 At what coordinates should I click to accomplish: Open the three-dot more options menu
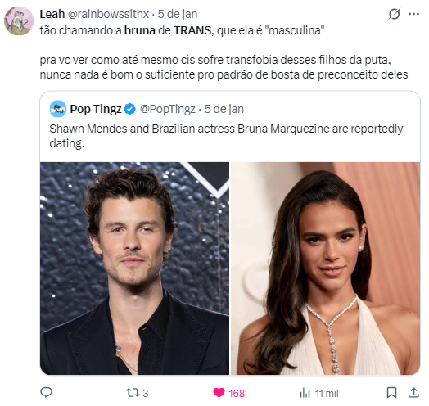coord(413,14)
